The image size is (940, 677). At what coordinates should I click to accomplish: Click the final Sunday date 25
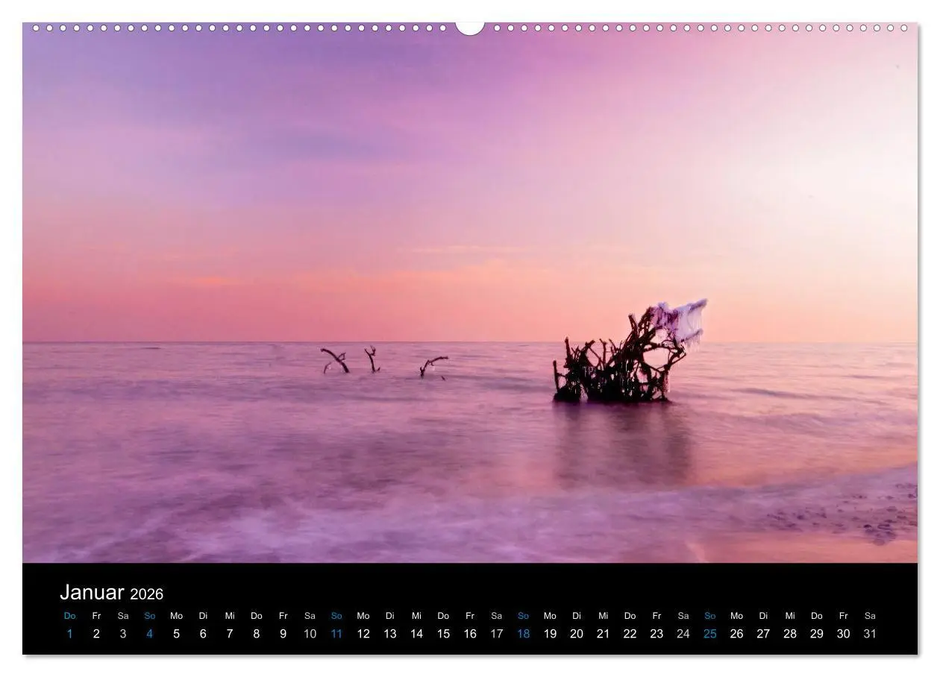click(x=709, y=633)
